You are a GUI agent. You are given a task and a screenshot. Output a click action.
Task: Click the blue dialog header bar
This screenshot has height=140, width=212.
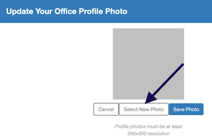click(x=106, y=12)
